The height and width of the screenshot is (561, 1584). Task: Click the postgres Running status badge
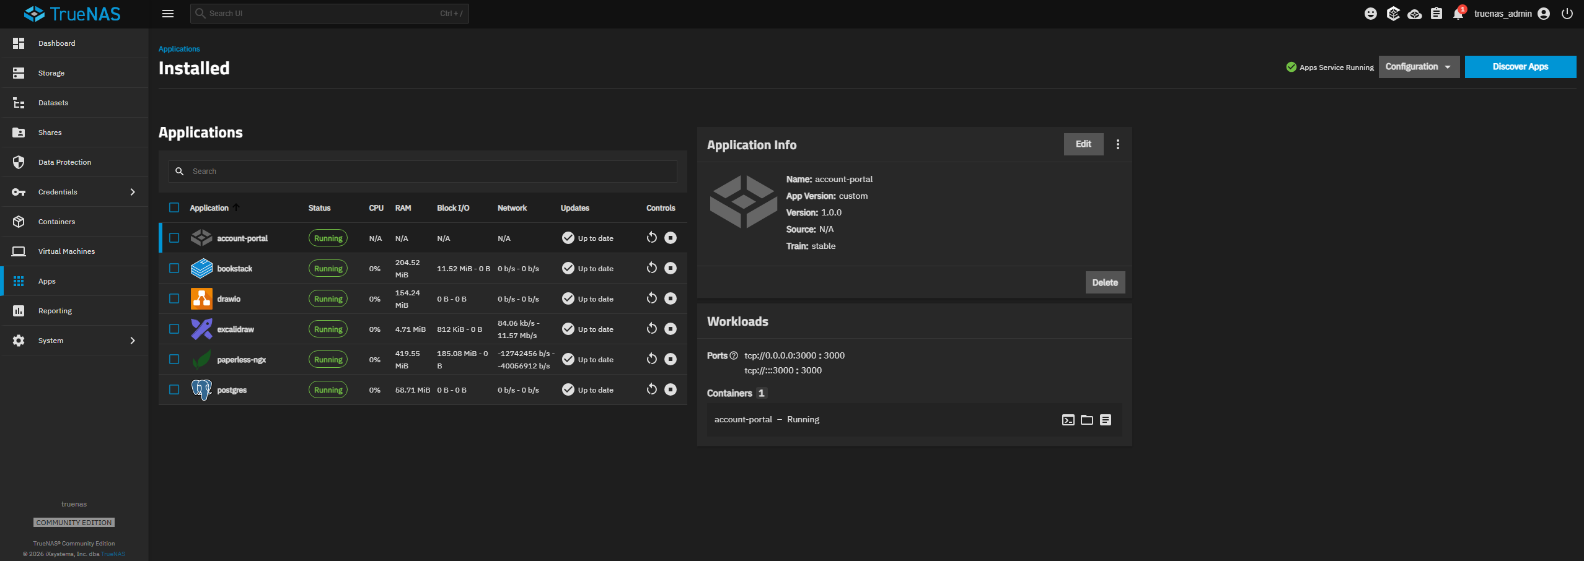coord(328,390)
